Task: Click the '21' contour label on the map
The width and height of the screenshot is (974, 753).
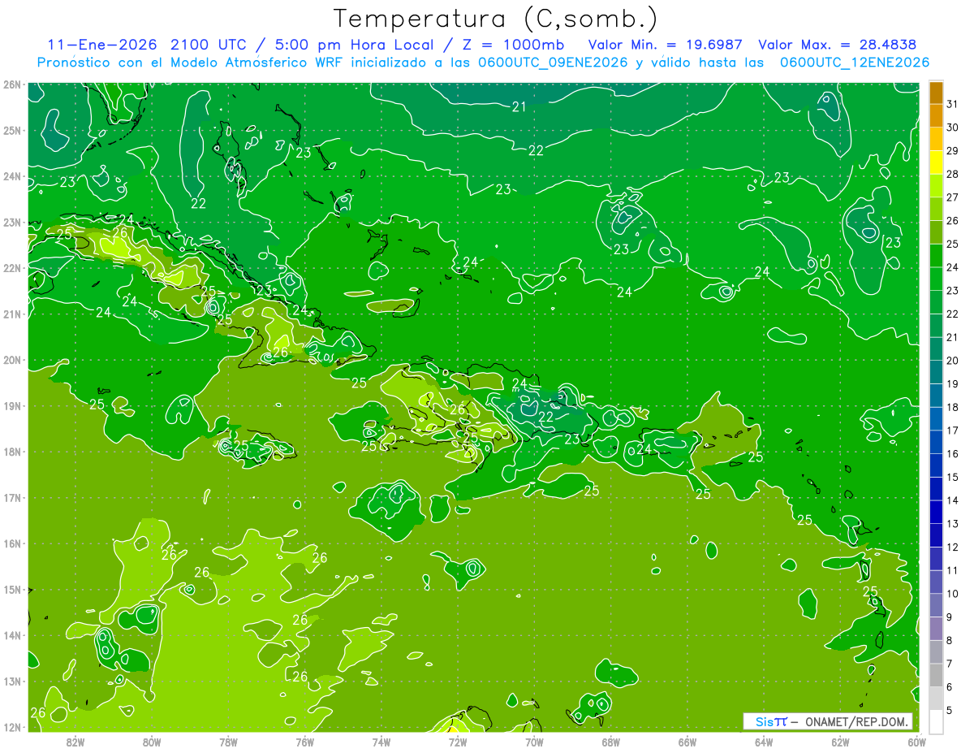Action: [519, 106]
